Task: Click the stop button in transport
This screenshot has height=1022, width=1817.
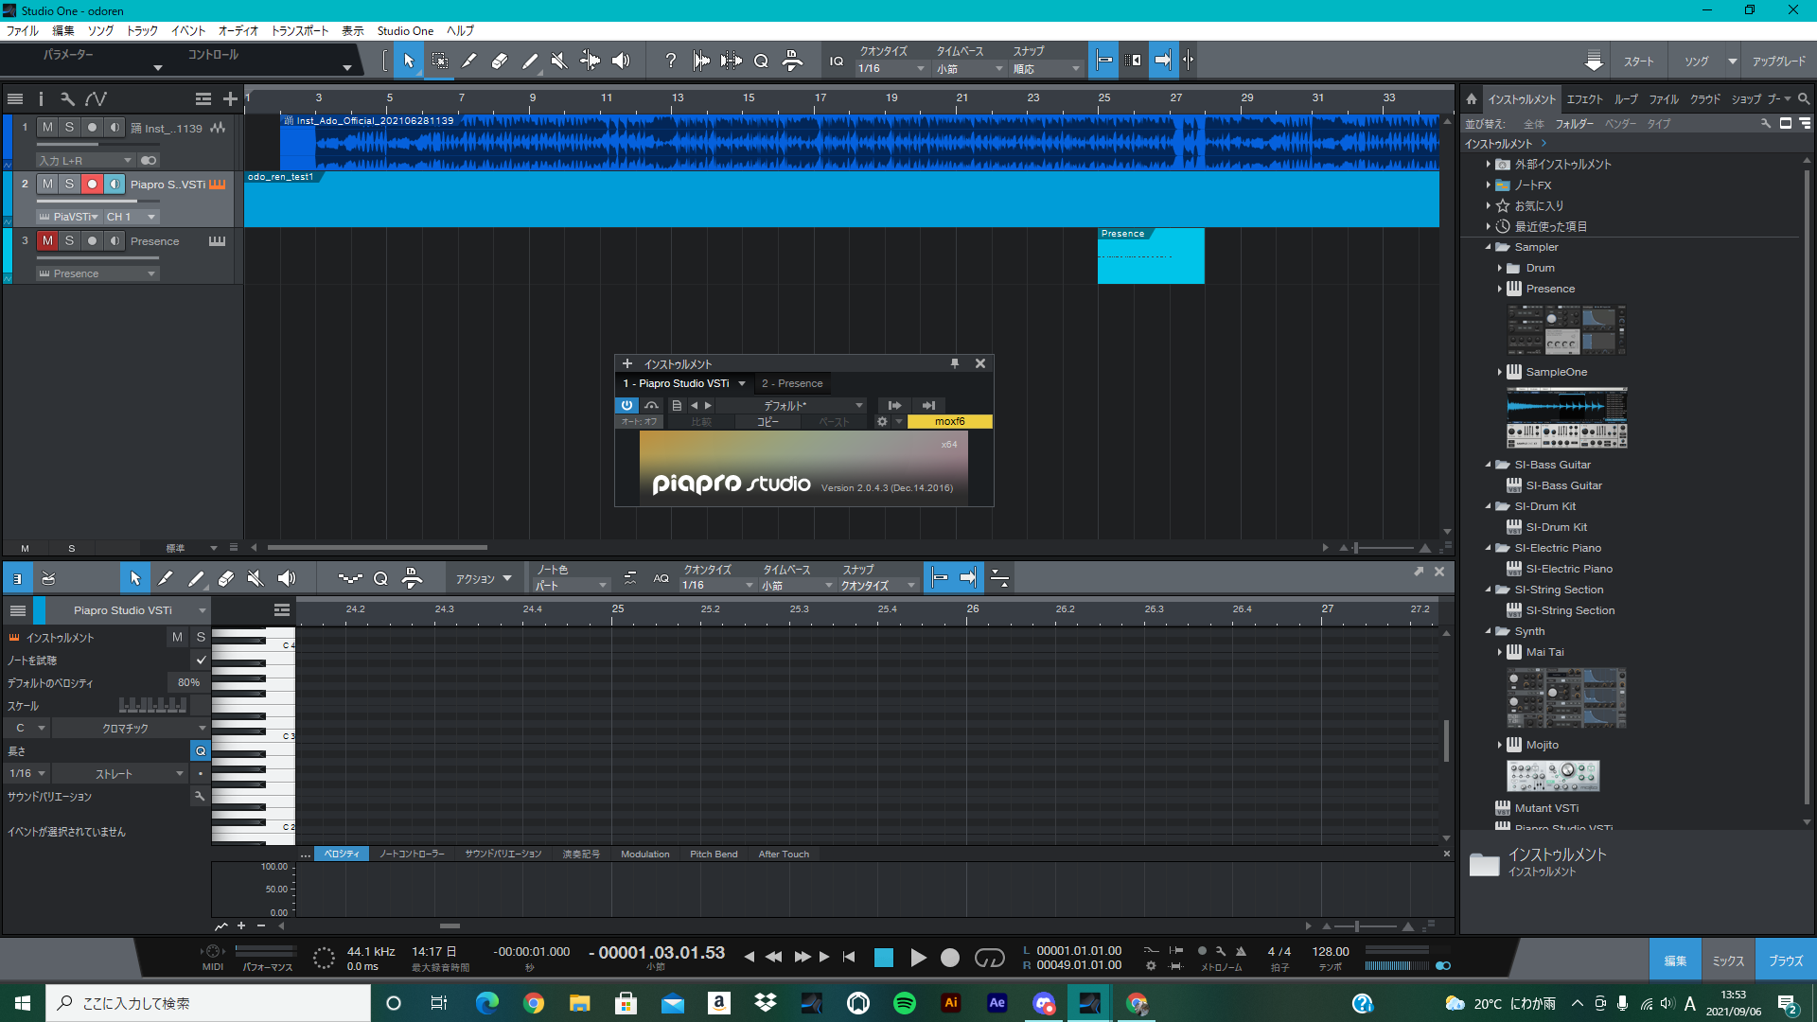Action: [884, 958]
